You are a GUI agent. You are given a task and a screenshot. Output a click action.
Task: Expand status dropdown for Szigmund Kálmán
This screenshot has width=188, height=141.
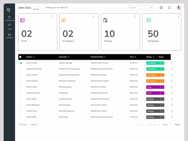coord(162,69)
